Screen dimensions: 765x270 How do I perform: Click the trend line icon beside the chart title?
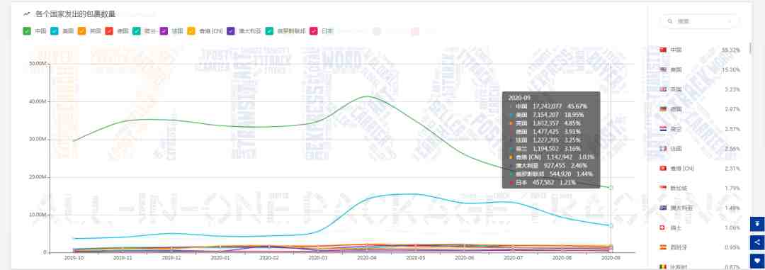(x=27, y=14)
